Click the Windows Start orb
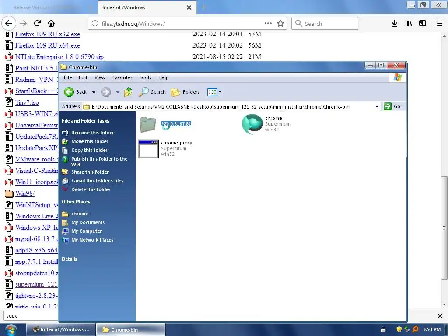The height and width of the screenshot is (336, 448). coord(11,330)
